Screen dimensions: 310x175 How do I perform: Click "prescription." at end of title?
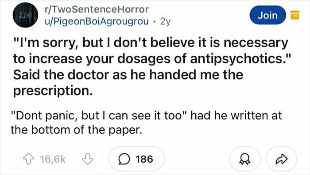pyautogui.click(x=53, y=91)
